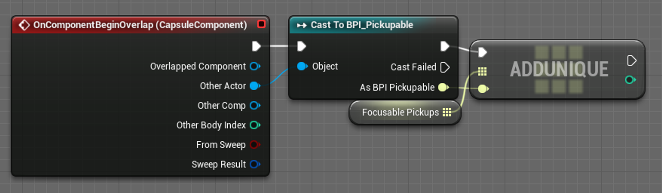The width and height of the screenshot is (662, 193).
Task: Click the As BPI Pickupable output pin
Action: [x=443, y=87]
